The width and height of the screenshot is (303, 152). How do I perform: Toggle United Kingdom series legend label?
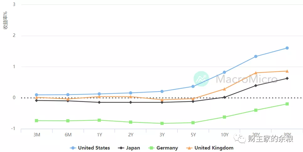point(214,148)
